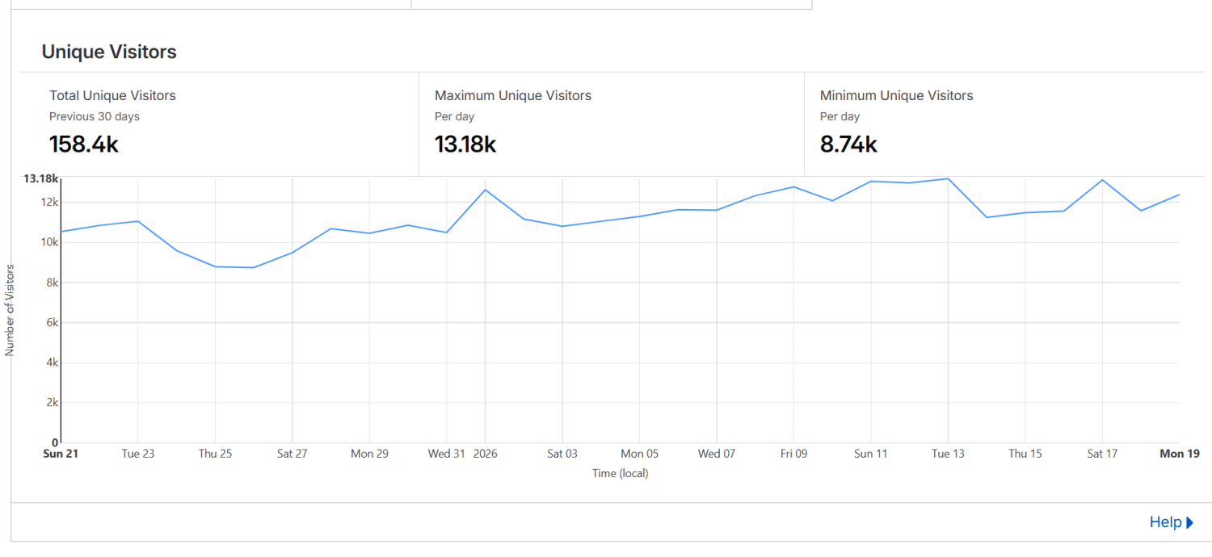Click the chart data point at Tue 23
This screenshot has width=1212, height=557.
[138, 221]
